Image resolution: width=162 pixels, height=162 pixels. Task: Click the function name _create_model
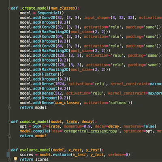coord(34,8)
